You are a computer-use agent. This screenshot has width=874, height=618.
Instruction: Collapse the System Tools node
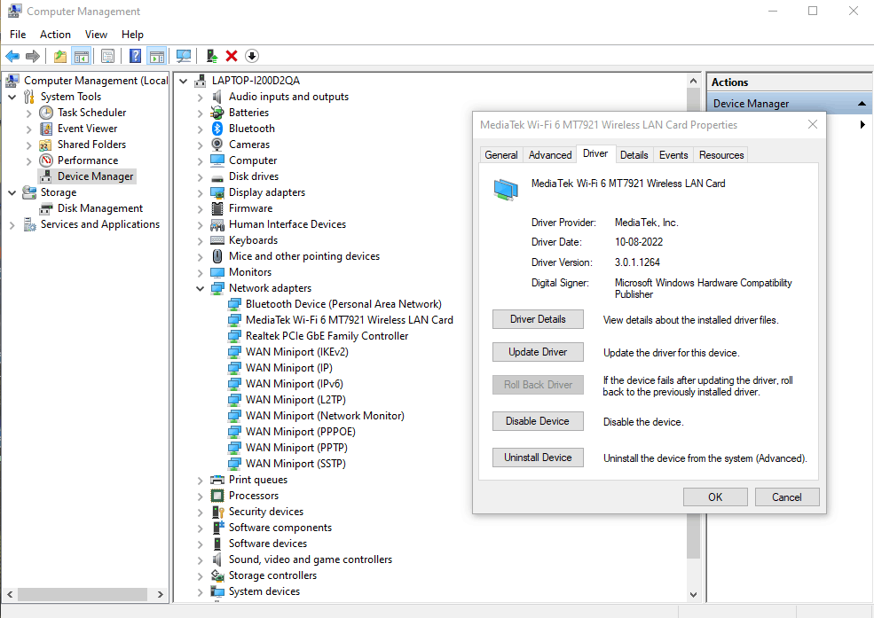coord(12,97)
